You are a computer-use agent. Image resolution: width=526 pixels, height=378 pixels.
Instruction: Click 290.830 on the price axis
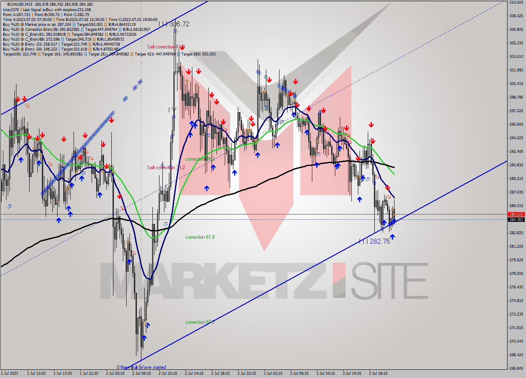516,165
